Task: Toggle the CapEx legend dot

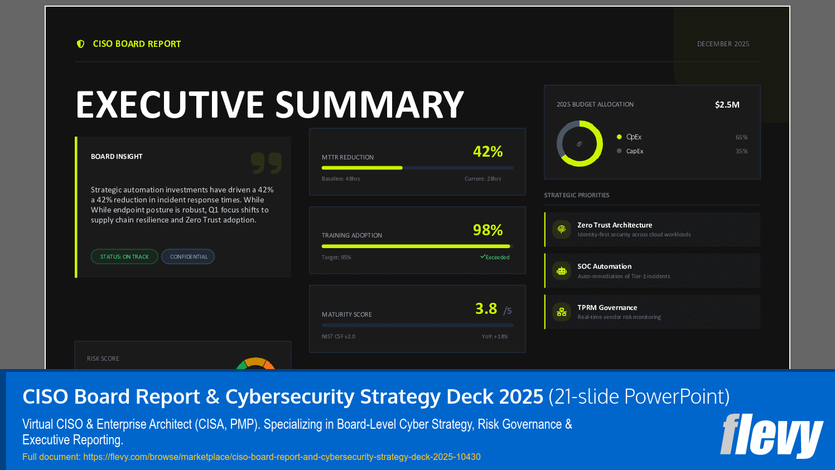Action: pyautogui.click(x=619, y=151)
